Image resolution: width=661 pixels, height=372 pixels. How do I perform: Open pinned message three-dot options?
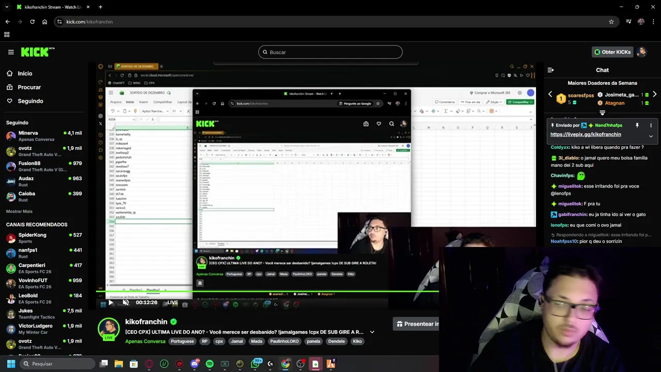coord(651,125)
